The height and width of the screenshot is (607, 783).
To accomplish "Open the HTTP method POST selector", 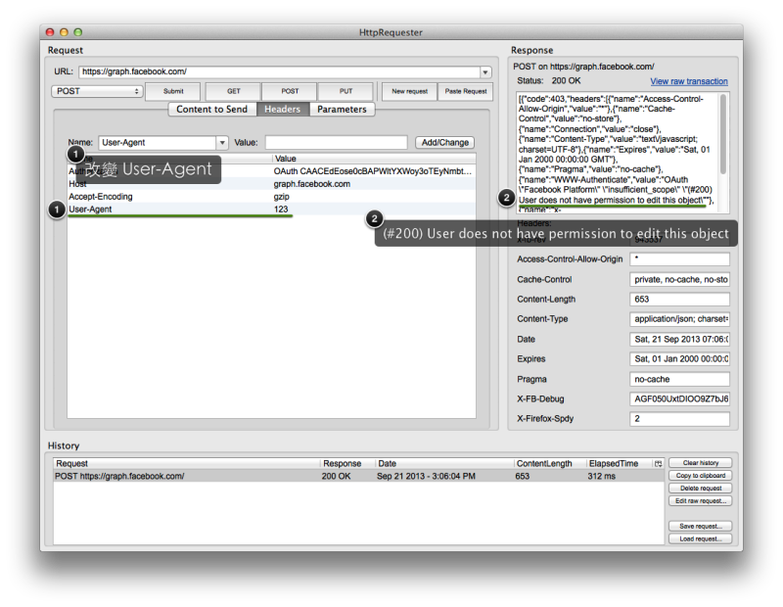I will pyautogui.click(x=97, y=91).
